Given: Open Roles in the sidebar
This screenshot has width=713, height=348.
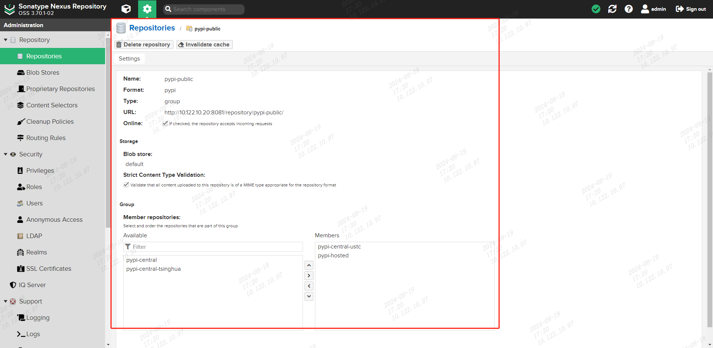Looking at the screenshot, I should pos(52,187).
